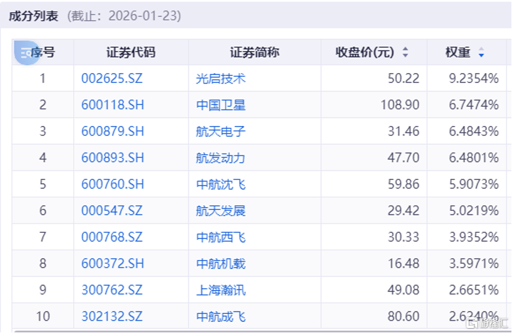The width and height of the screenshot is (512, 333).
Task: Open the 光启技术 stock link
Action: 221,79
